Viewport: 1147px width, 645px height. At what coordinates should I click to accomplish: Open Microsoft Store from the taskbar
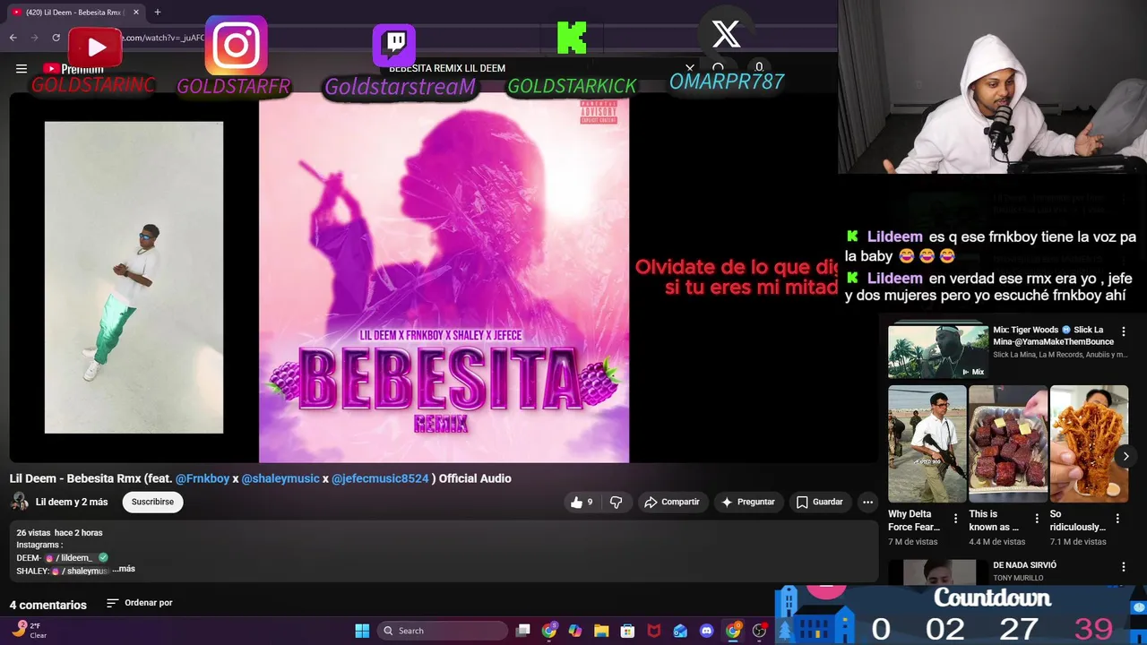click(627, 631)
